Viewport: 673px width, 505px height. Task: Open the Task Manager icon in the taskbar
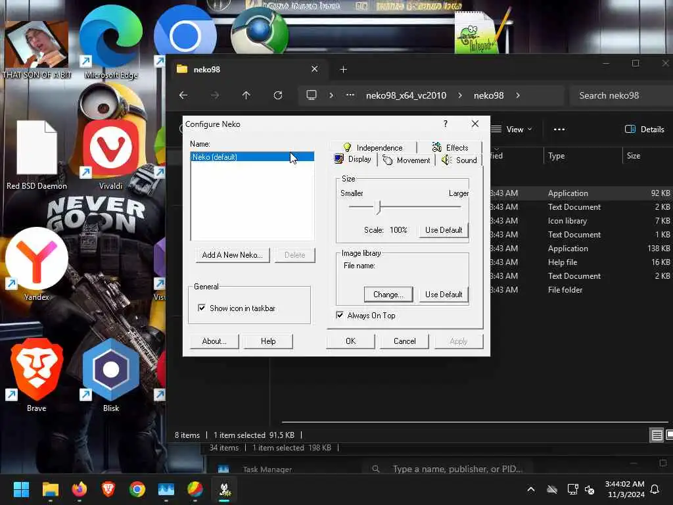[x=166, y=489]
